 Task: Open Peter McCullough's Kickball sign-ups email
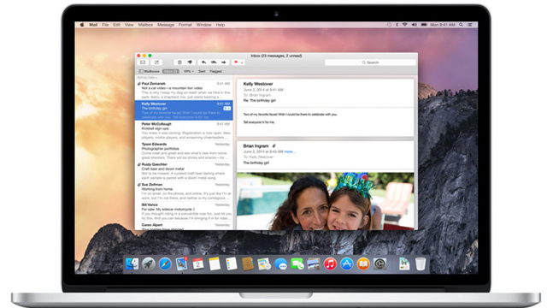[184, 131]
